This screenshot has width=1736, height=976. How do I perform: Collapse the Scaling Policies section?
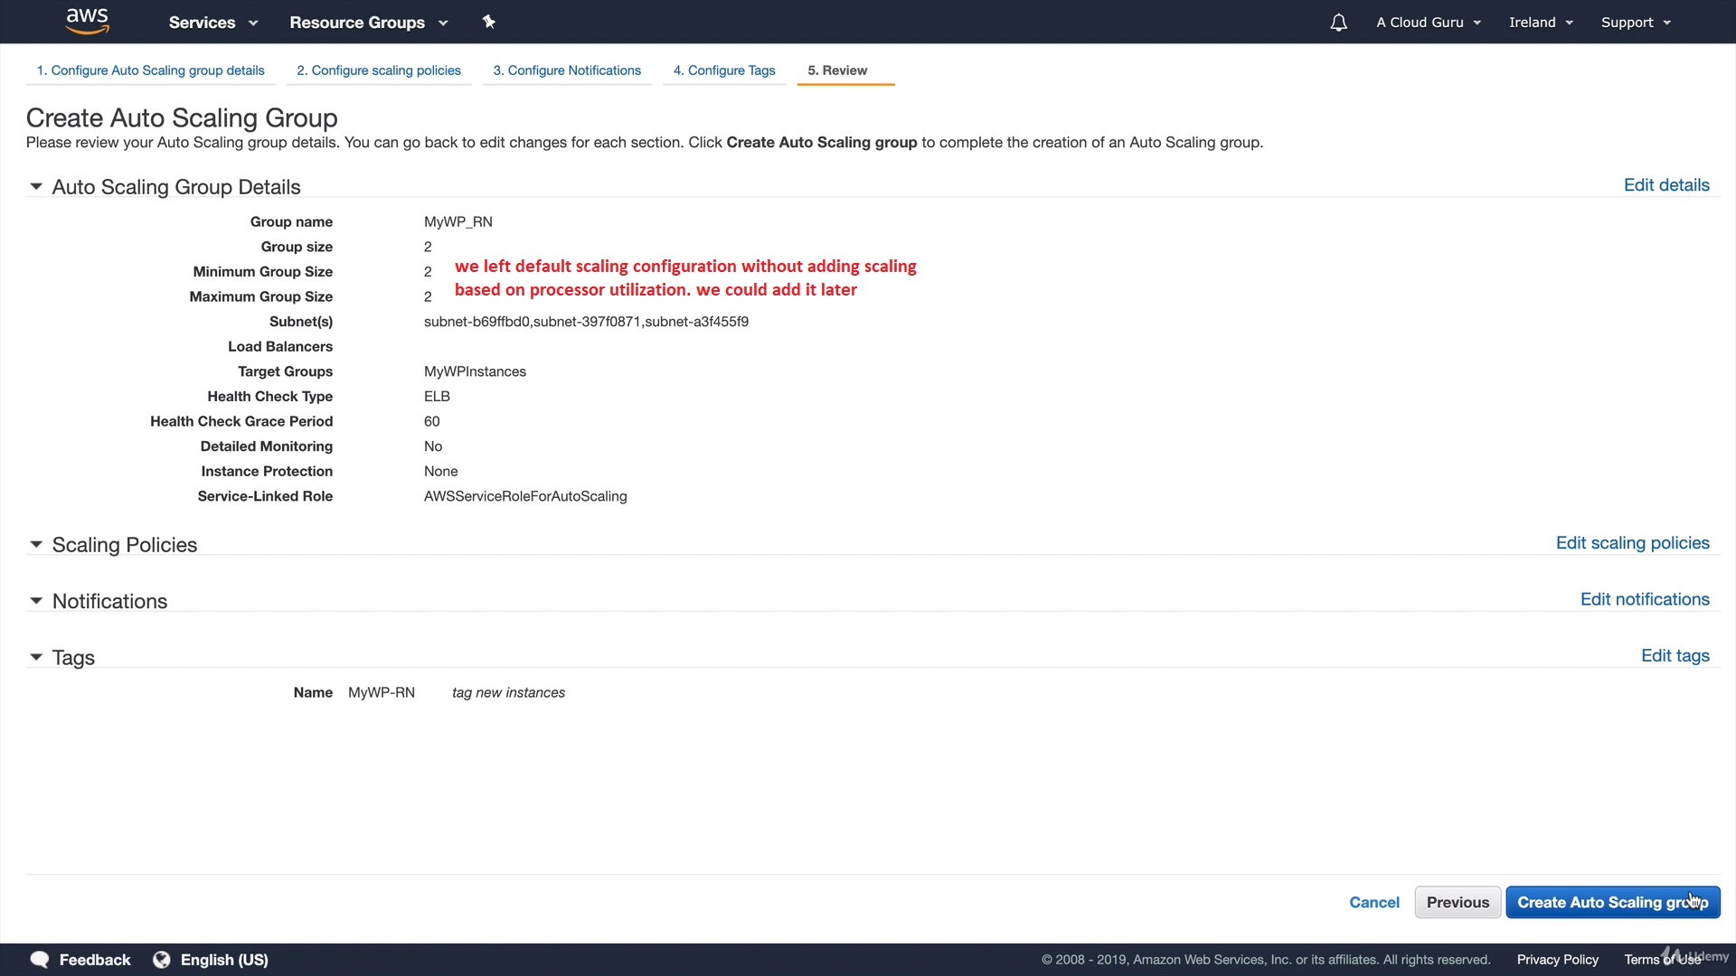pos(36,545)
